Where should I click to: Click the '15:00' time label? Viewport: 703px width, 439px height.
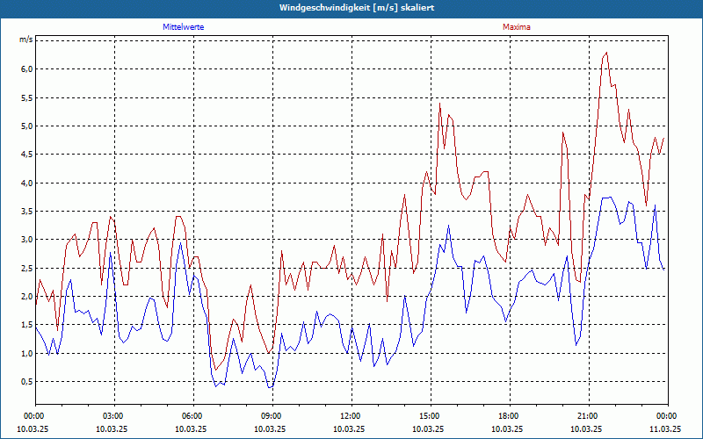[431, 416]
